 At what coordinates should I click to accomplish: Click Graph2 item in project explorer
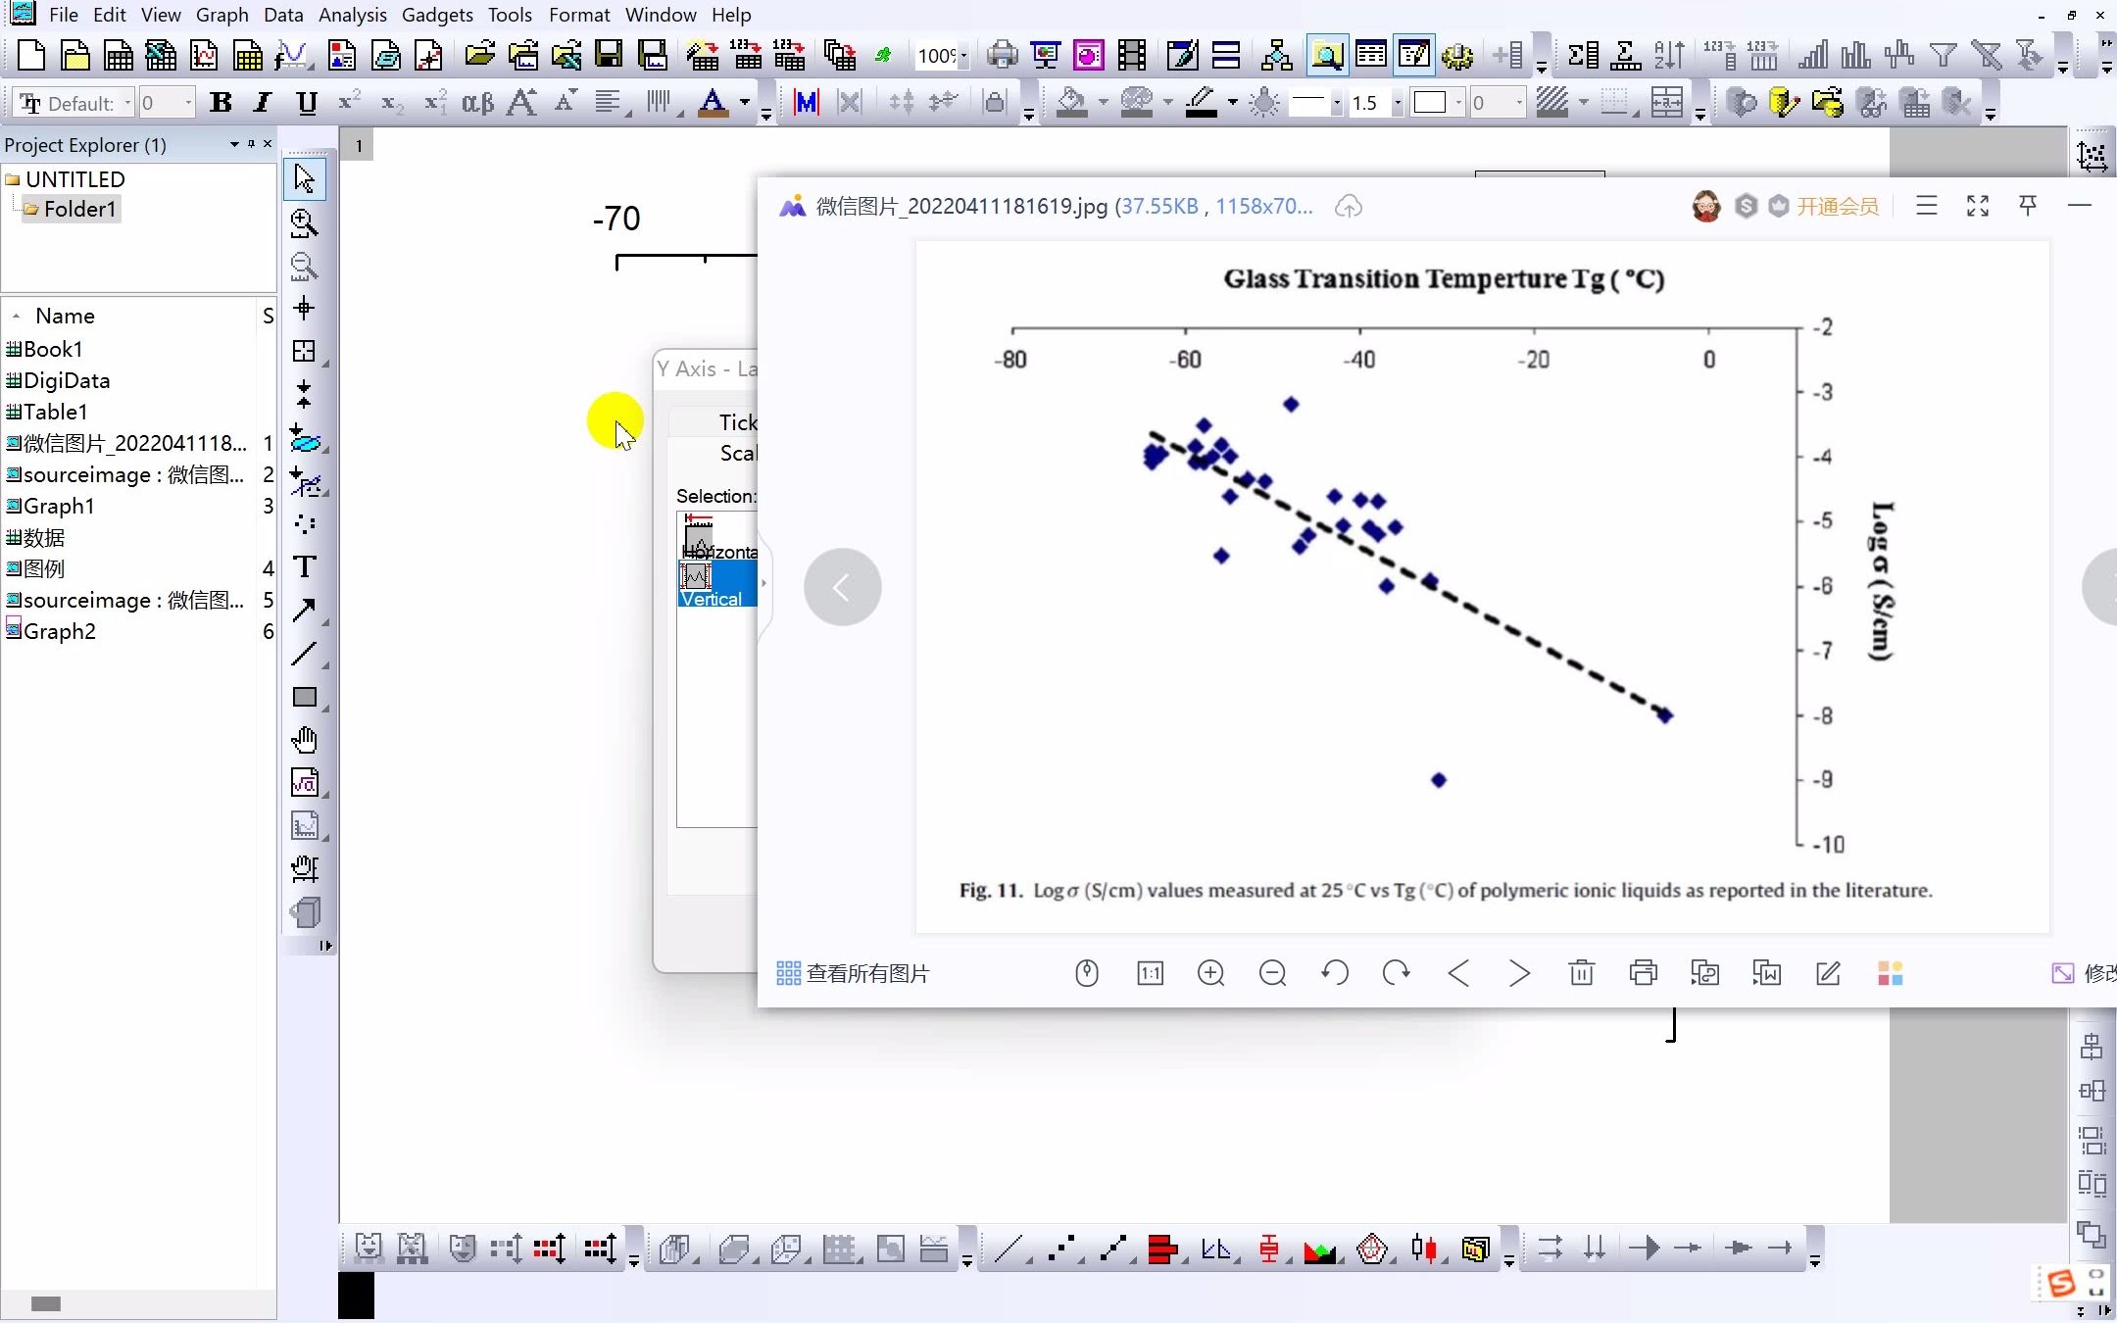coord(61,631)
